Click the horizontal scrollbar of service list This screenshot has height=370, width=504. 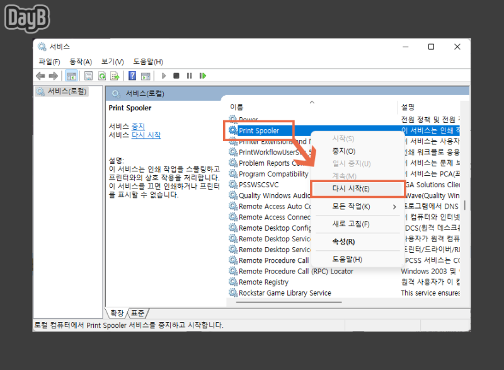click(x=289, y=302)
